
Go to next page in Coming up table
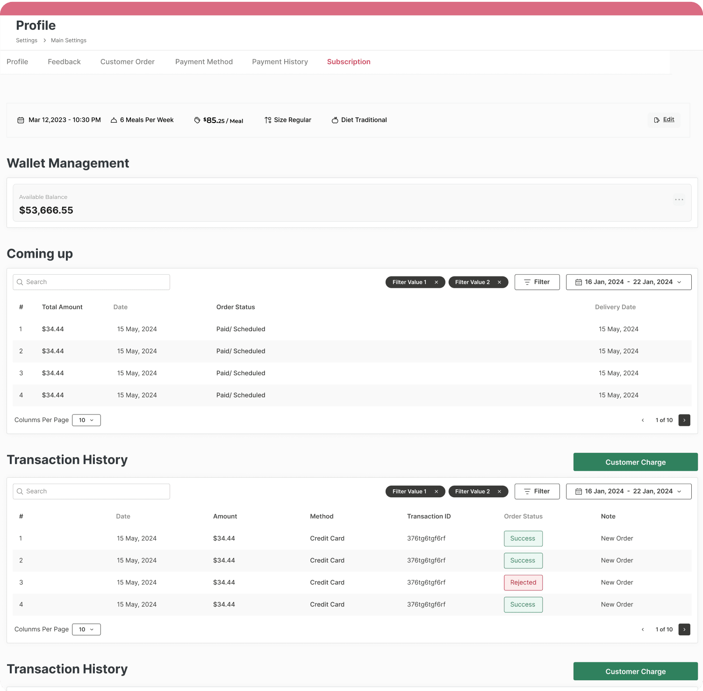click(x=684, y=420)
